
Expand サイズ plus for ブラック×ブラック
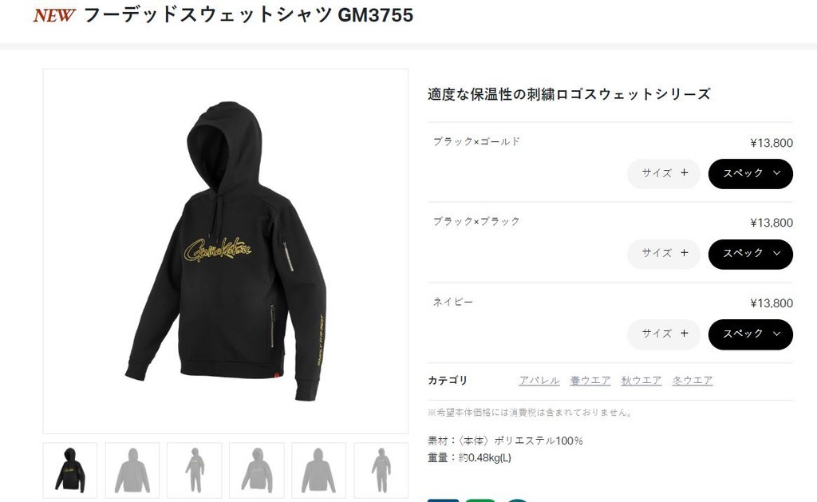click(x=664, y=254)
